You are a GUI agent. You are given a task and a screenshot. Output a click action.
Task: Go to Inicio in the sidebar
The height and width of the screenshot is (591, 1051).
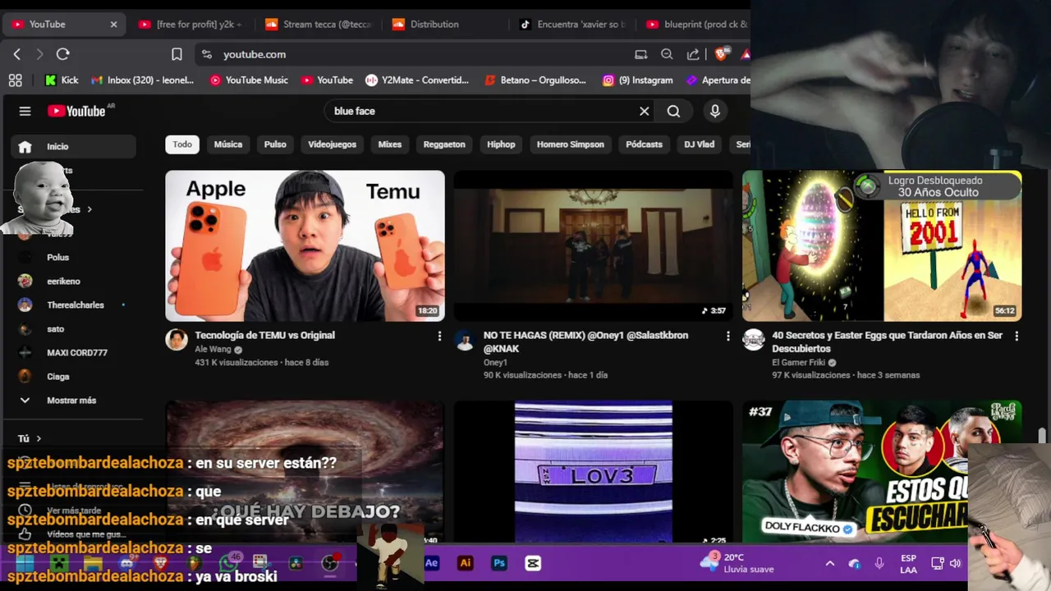pos(73,146)
